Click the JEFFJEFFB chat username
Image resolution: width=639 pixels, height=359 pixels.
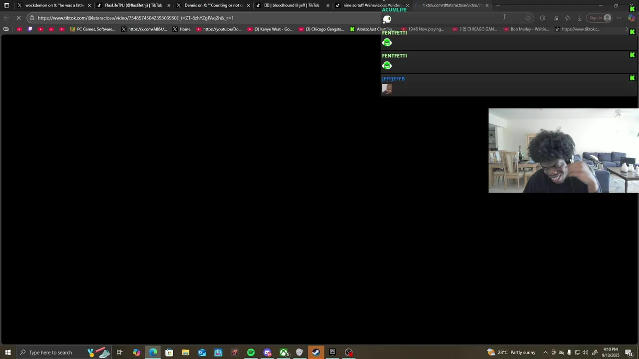[393, 79]
